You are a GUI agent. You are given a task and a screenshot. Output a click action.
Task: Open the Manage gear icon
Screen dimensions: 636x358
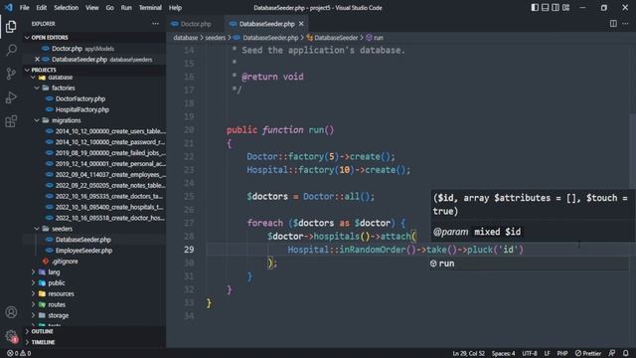(11, 336)
